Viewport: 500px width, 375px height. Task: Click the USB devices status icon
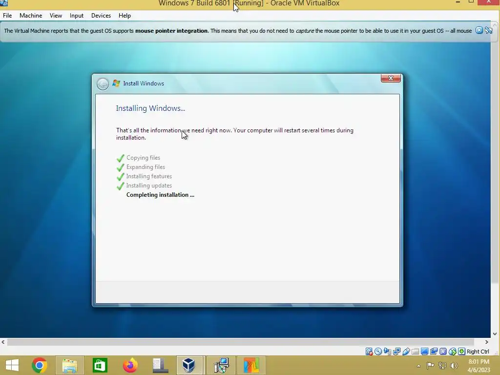pos(406,352)
